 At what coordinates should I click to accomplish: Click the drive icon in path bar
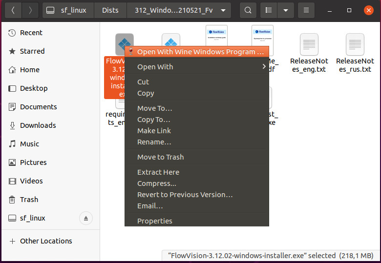pyautogui.click(x=50, y=10)
